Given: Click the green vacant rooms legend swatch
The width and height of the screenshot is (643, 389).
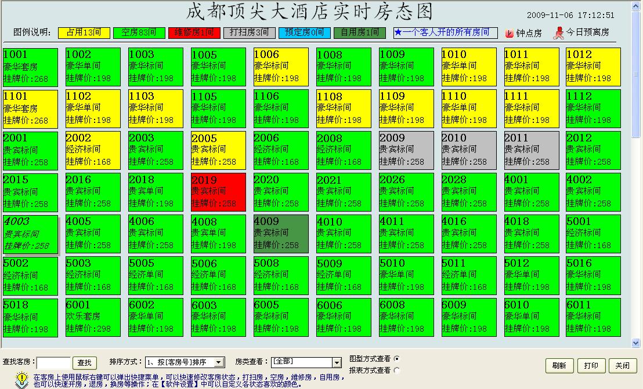Looking at the screenshot, I should [x=139, y=33].
